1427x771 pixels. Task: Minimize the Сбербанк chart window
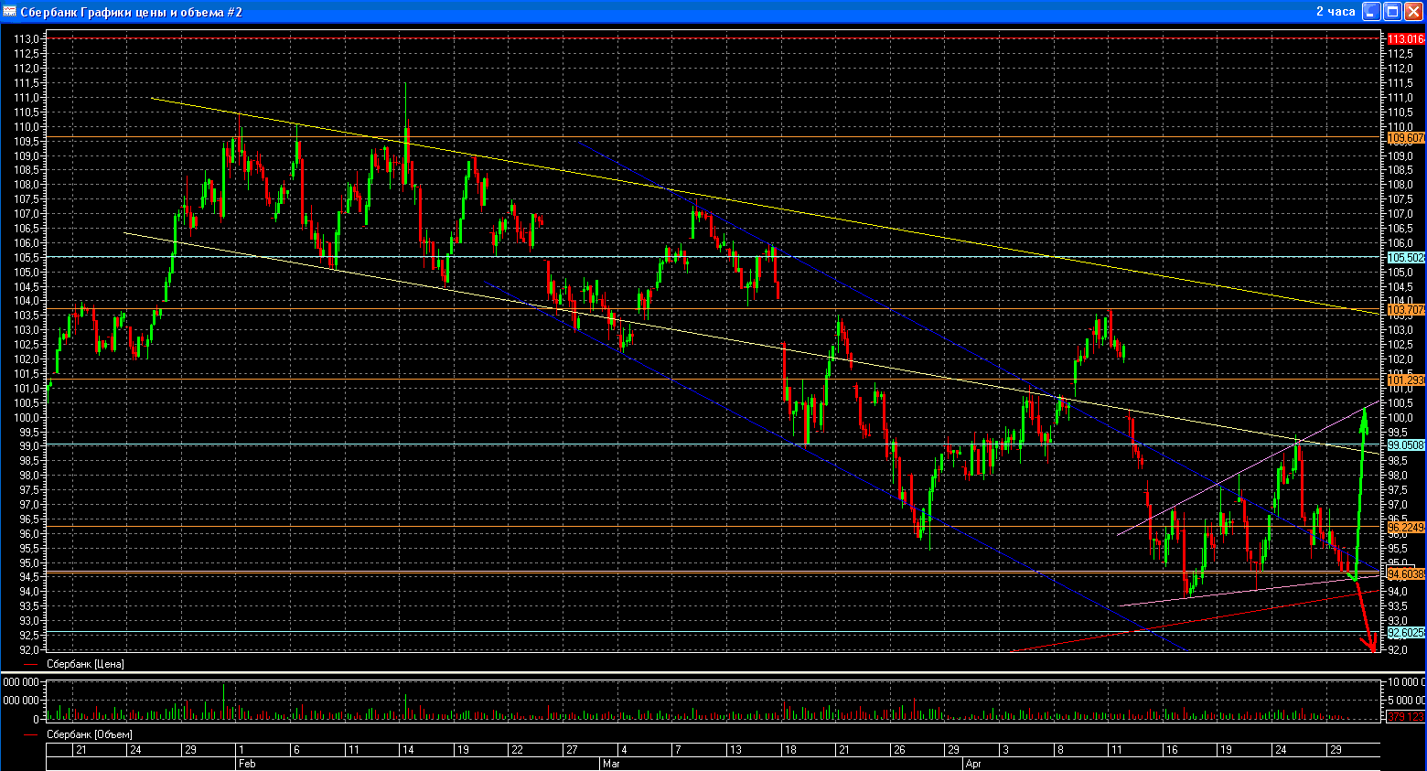point(1371,11)
